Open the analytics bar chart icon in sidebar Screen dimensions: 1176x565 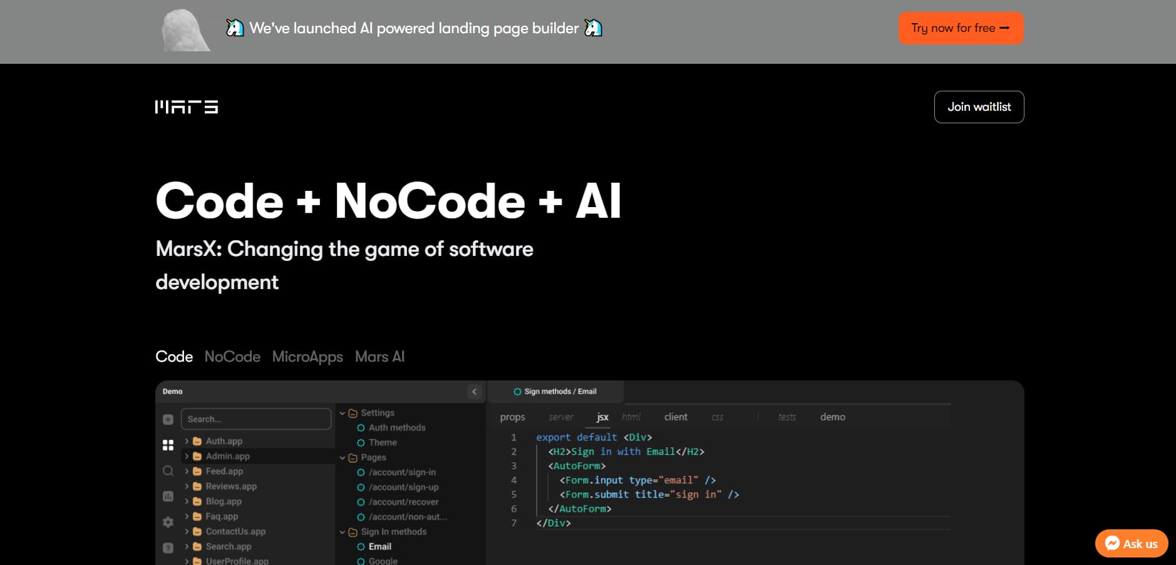point(168,496)
